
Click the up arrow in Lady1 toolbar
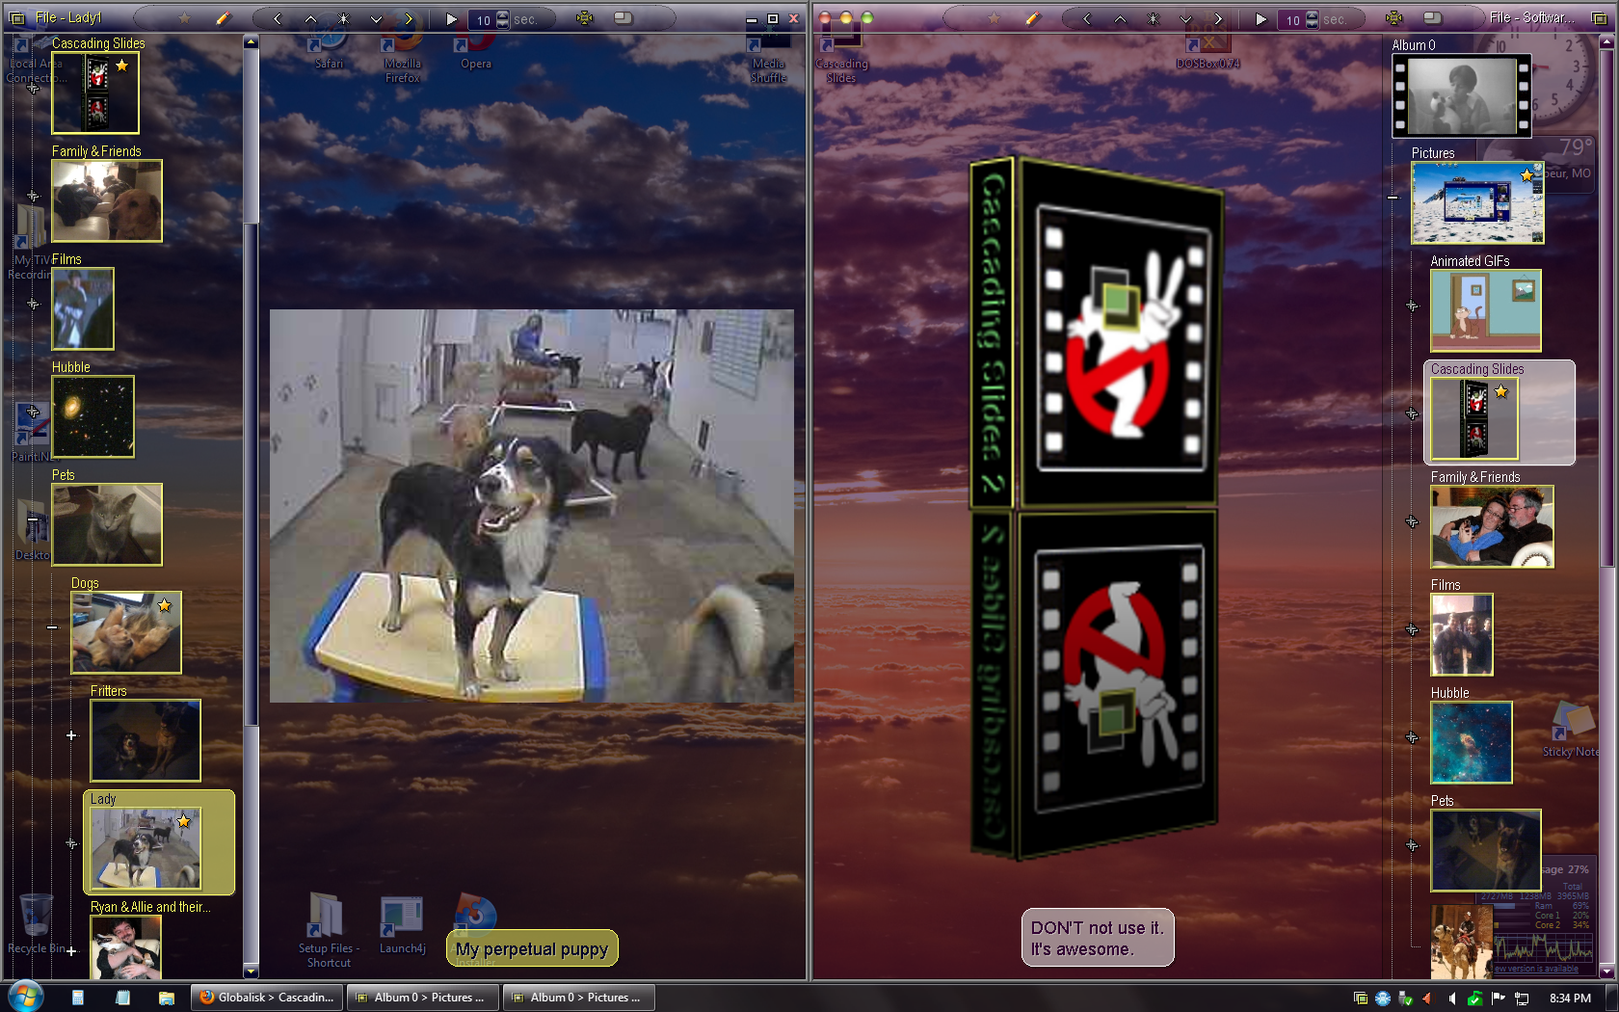click(310, 18)
